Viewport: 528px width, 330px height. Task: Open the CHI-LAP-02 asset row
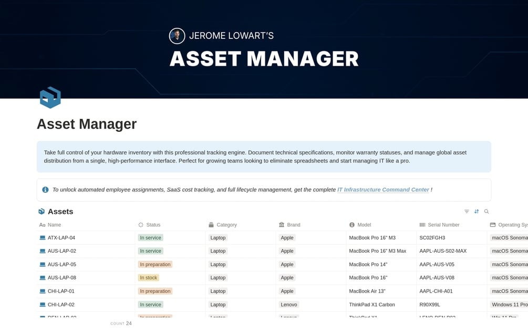coord(61,304)
